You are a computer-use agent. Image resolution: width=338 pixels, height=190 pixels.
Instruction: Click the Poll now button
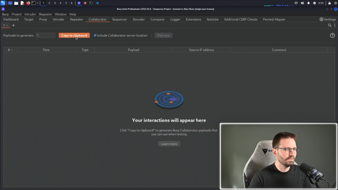pos(163,35)
